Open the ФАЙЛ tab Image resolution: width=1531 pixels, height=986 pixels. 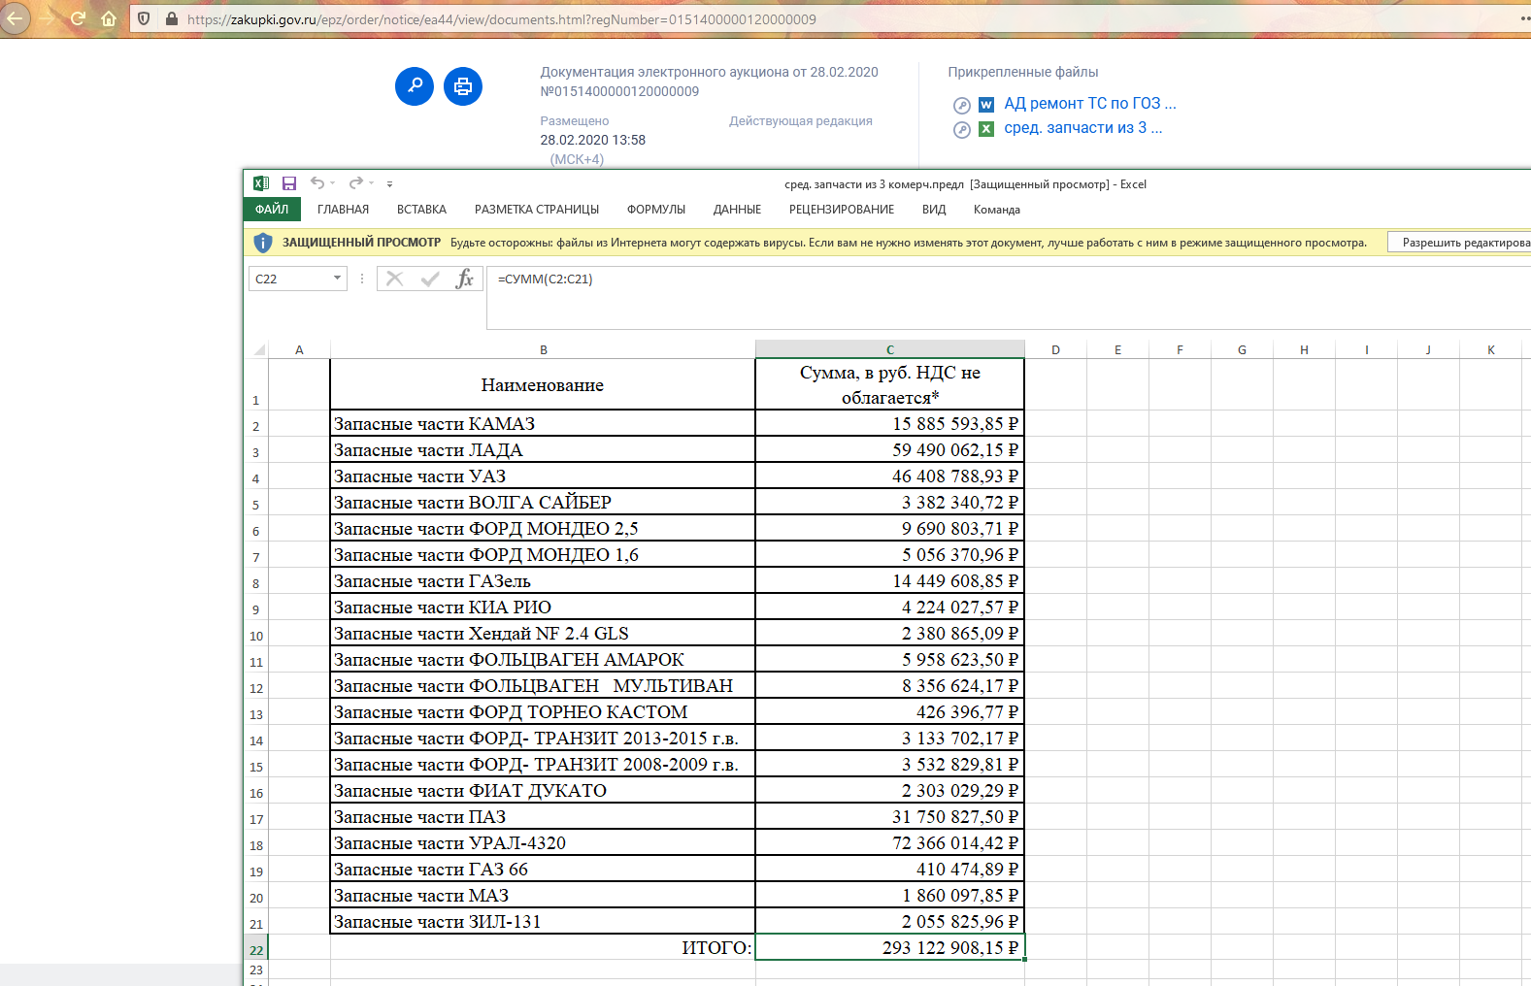(272, 210)
